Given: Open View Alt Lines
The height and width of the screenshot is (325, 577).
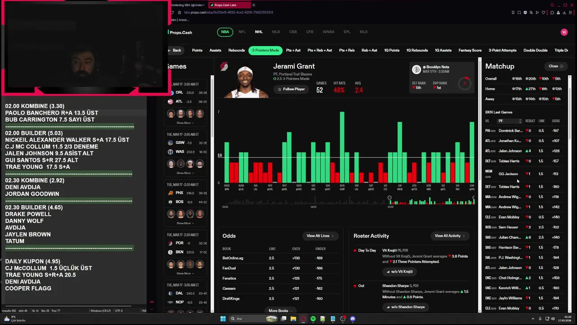Looking at the screenshot, I should 320,236.
